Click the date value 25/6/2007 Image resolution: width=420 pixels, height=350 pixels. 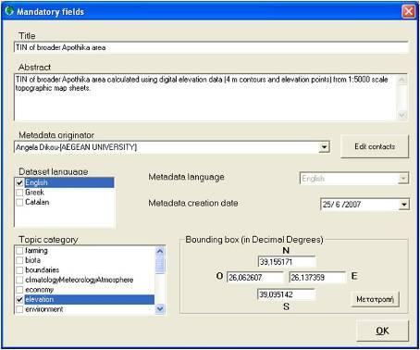pos(341,205)
